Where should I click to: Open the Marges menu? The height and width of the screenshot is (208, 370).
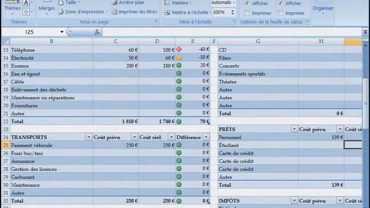(46, 8)
